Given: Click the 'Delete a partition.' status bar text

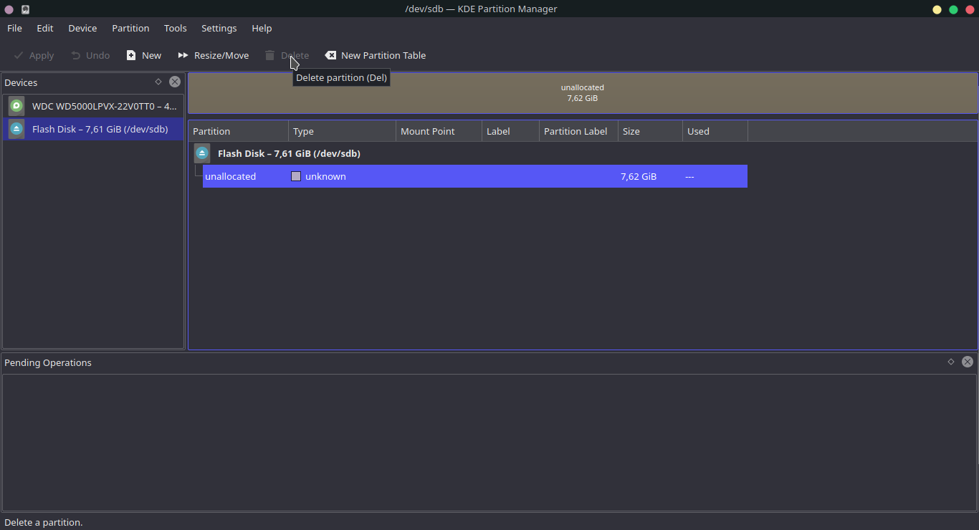Looking at the screenshot, I should coord(44,522).
